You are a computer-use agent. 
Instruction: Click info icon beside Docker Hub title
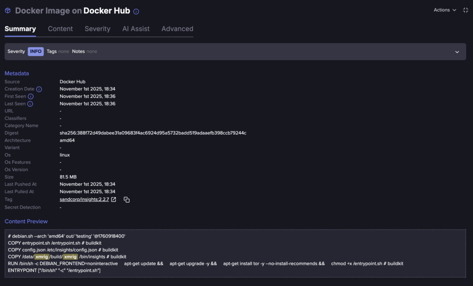(136, 11)
